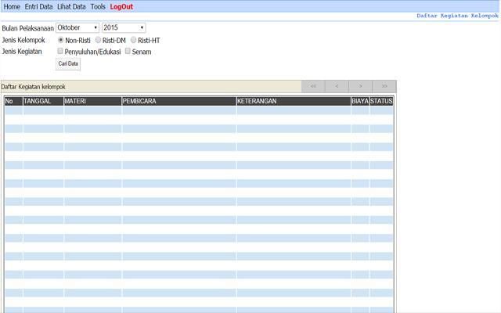This screenshot has width=501, height=313.
Task: Choose the Risti-HT radio option
Action: point(133,40)
